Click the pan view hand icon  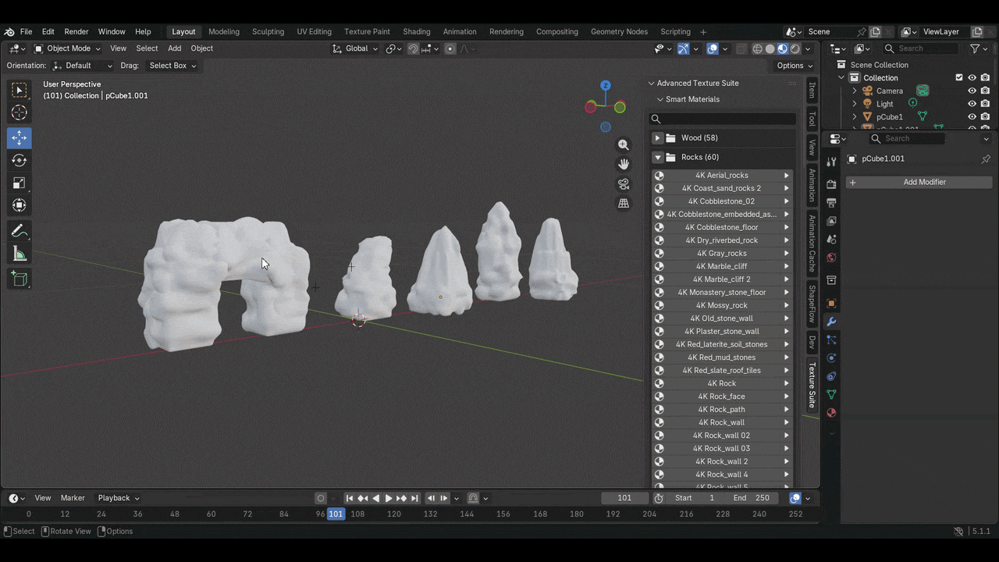624,164
